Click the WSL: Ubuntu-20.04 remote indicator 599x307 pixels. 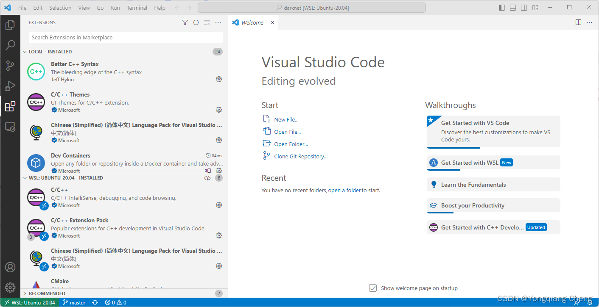tap(29, 302)
